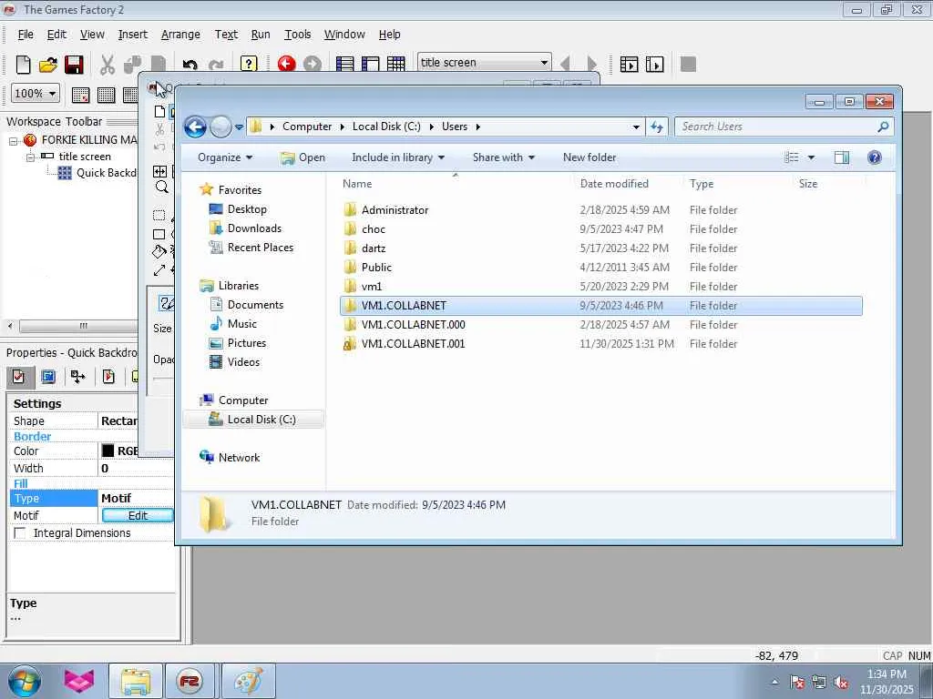Collapse the title screen tree node
This screenshot has width=933, height=699.
30,157
